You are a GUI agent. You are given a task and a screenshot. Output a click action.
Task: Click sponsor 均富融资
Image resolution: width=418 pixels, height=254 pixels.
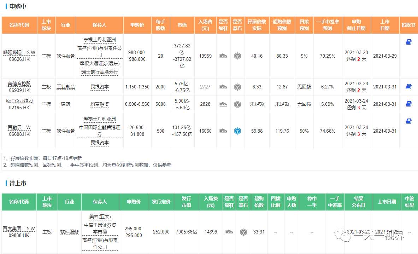tap(100, 104)
